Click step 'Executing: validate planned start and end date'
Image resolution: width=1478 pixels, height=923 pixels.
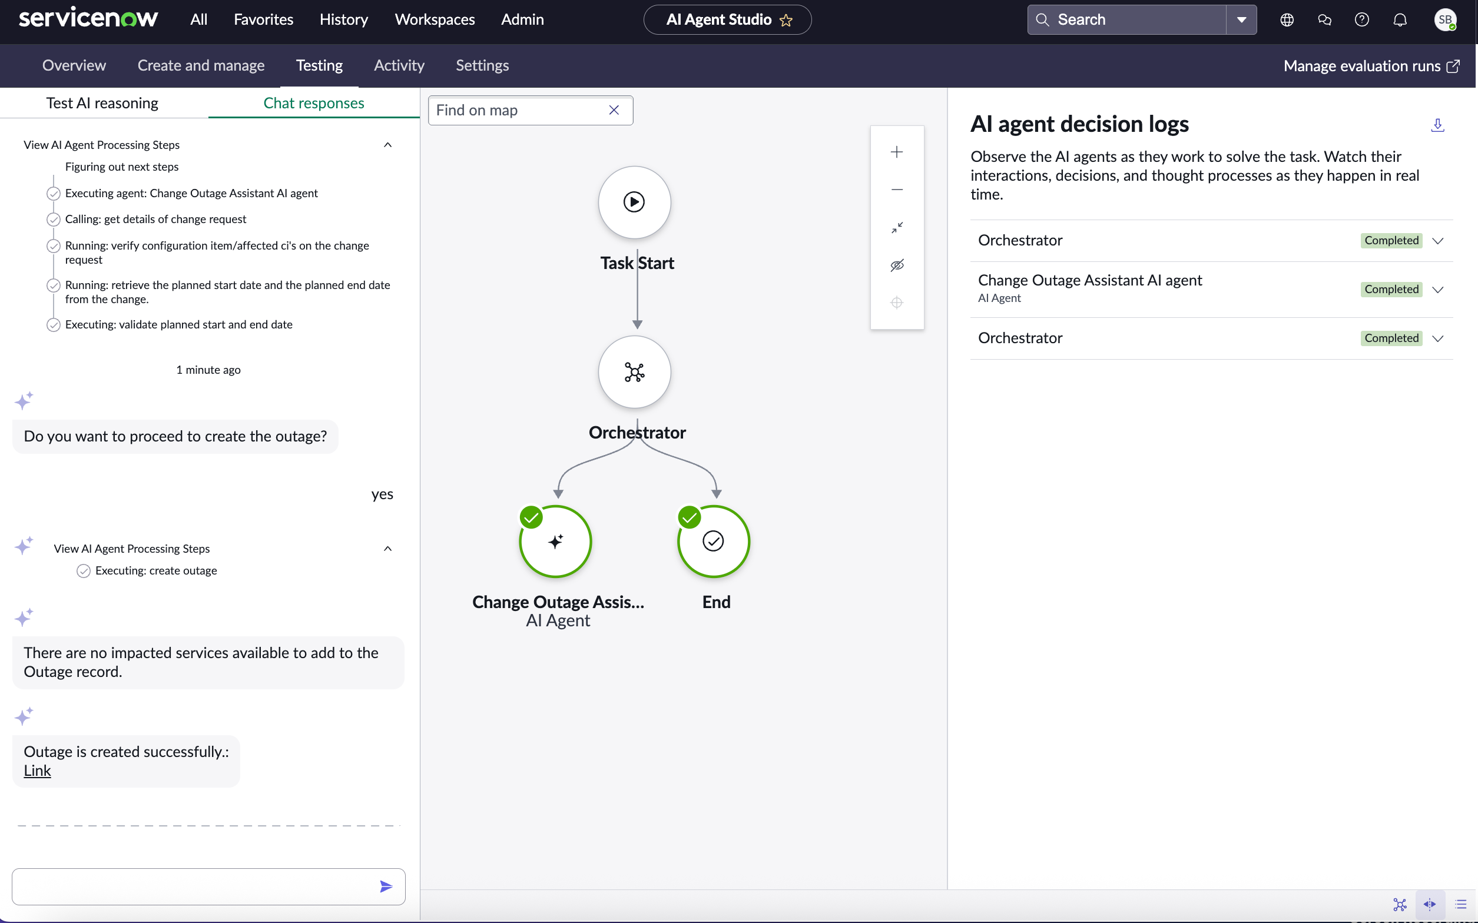click(x=179, y=325)
